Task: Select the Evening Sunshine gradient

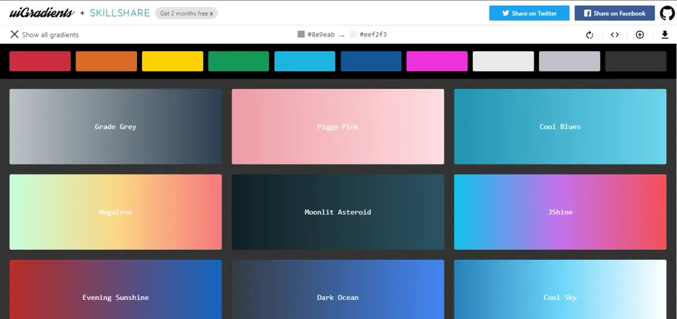Action: (x=115, y=289)
